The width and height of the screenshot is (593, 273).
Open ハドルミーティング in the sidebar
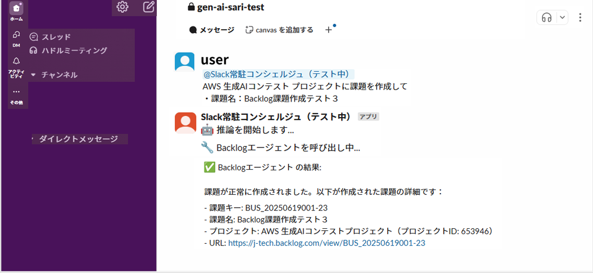pos(68,50)
